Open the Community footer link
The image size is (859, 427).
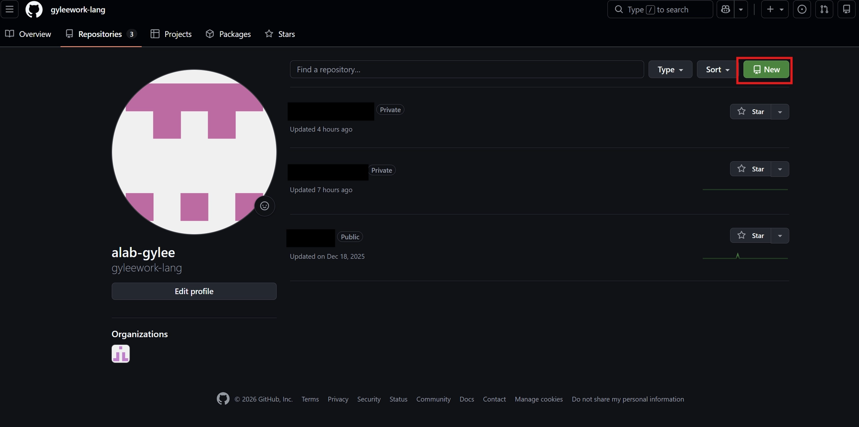coord(434,399)
